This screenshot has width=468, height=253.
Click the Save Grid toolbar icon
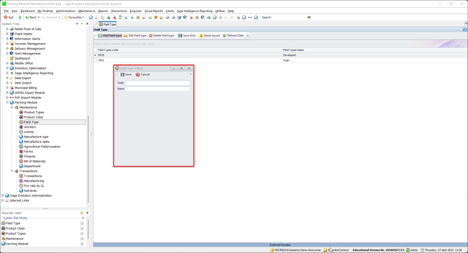point(180,35)
